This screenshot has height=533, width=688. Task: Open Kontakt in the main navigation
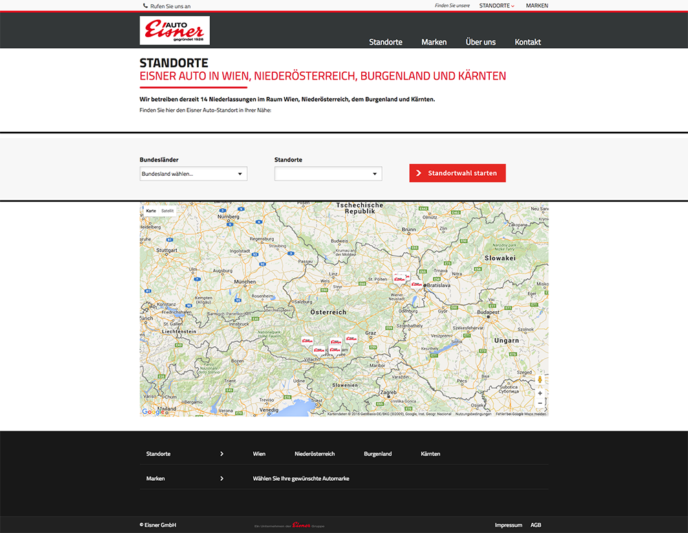point(528,42)
